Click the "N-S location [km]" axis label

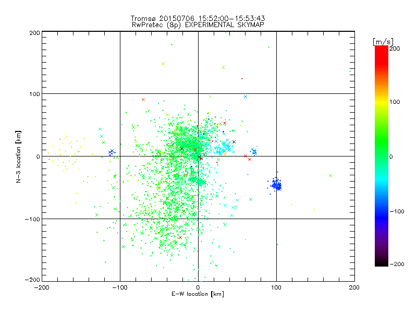point(18,157)
